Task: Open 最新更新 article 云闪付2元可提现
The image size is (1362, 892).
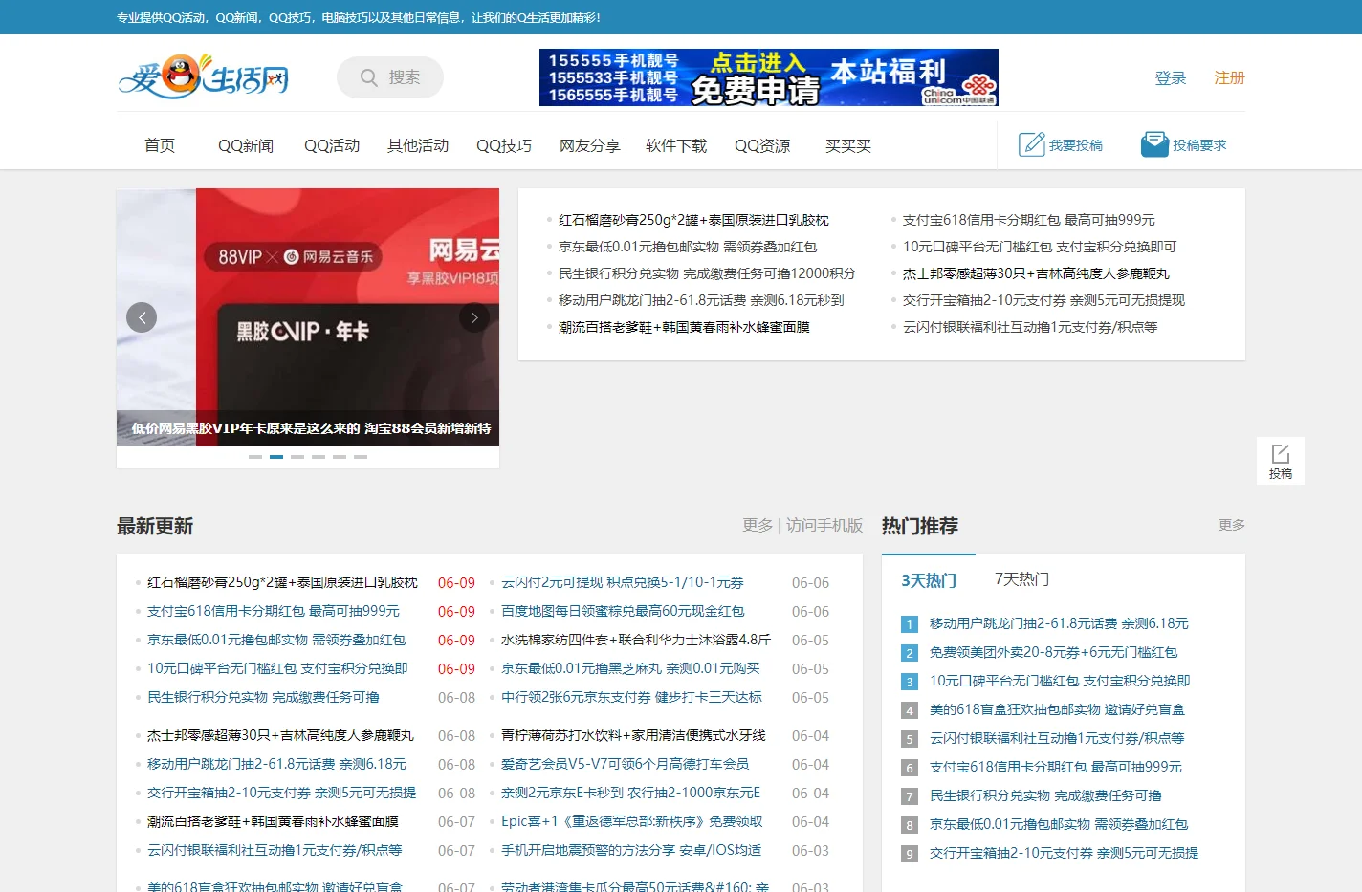Action: click(x=623, y=582)
